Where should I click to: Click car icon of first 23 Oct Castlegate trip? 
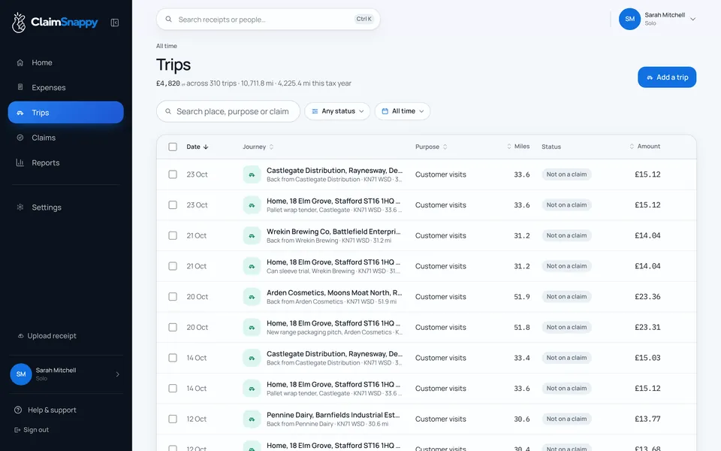point(252,174)
